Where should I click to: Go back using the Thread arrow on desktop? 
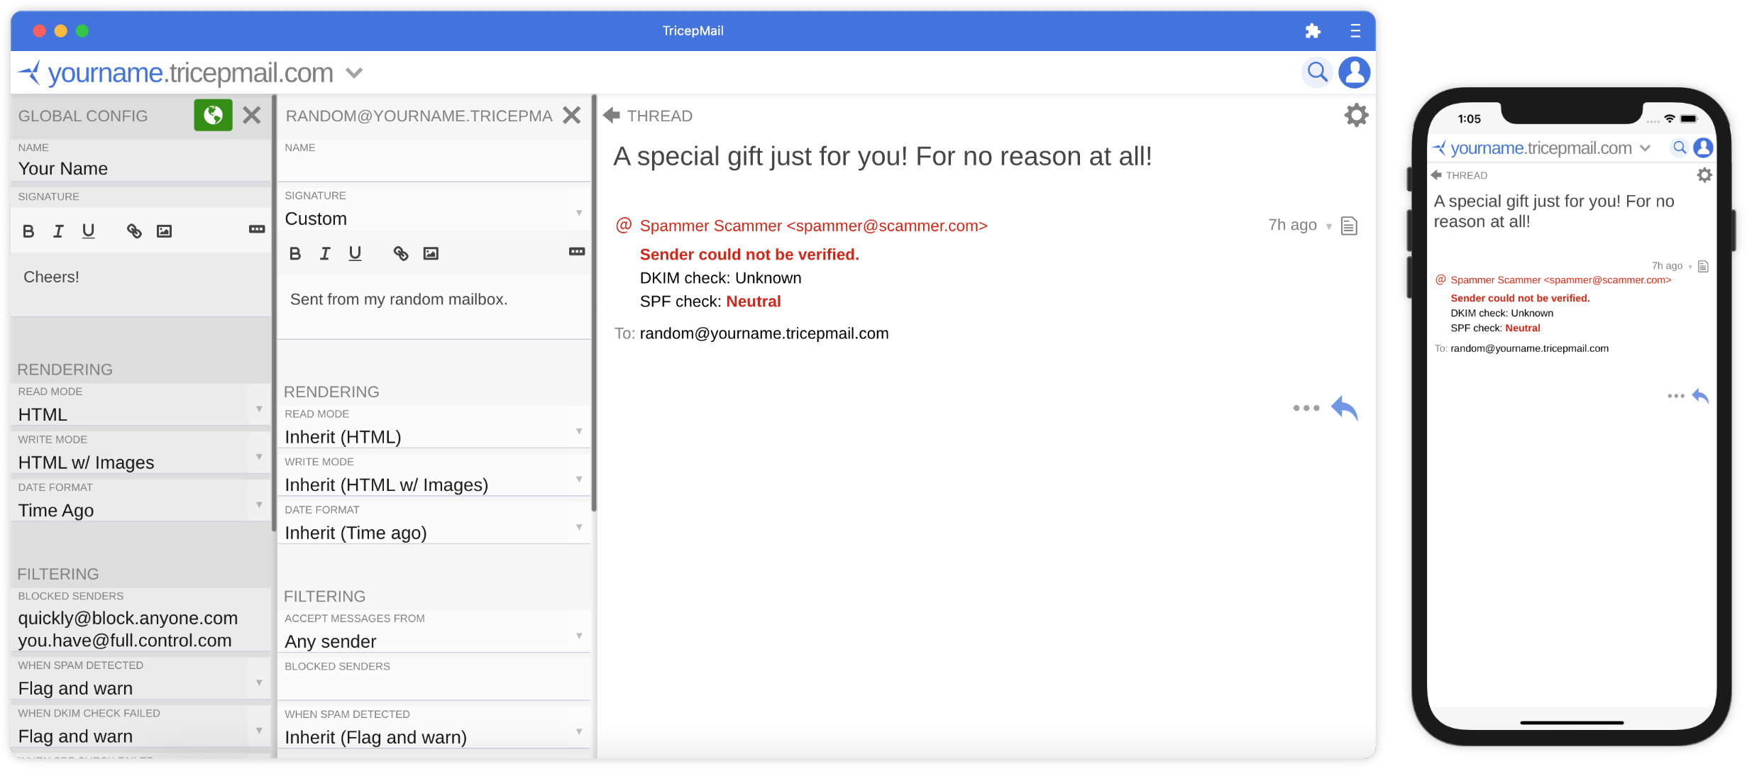pos(612,115)
